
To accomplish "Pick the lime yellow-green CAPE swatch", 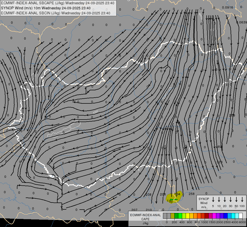I will click(x=184, y=216).
